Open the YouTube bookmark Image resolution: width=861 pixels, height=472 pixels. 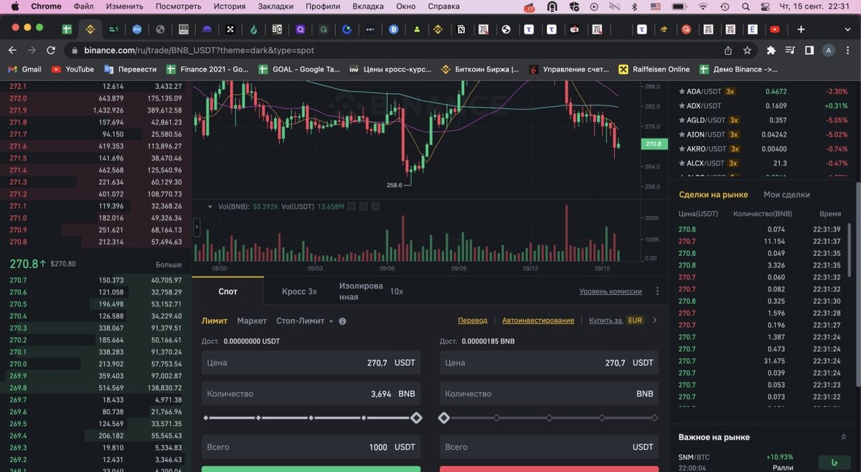[72, 70]
